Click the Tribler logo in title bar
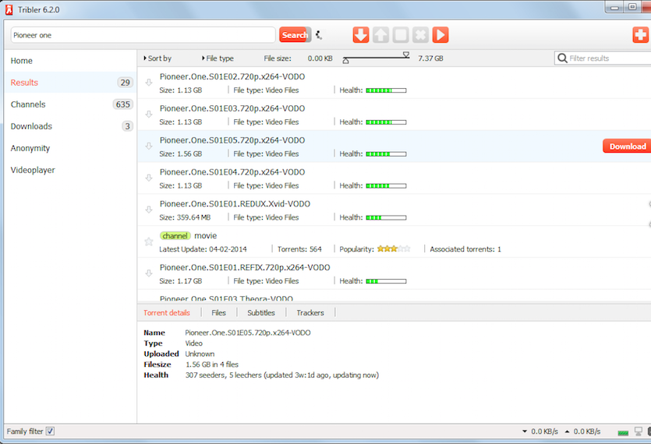Screen dimensions: 651x444 point(9,9)
